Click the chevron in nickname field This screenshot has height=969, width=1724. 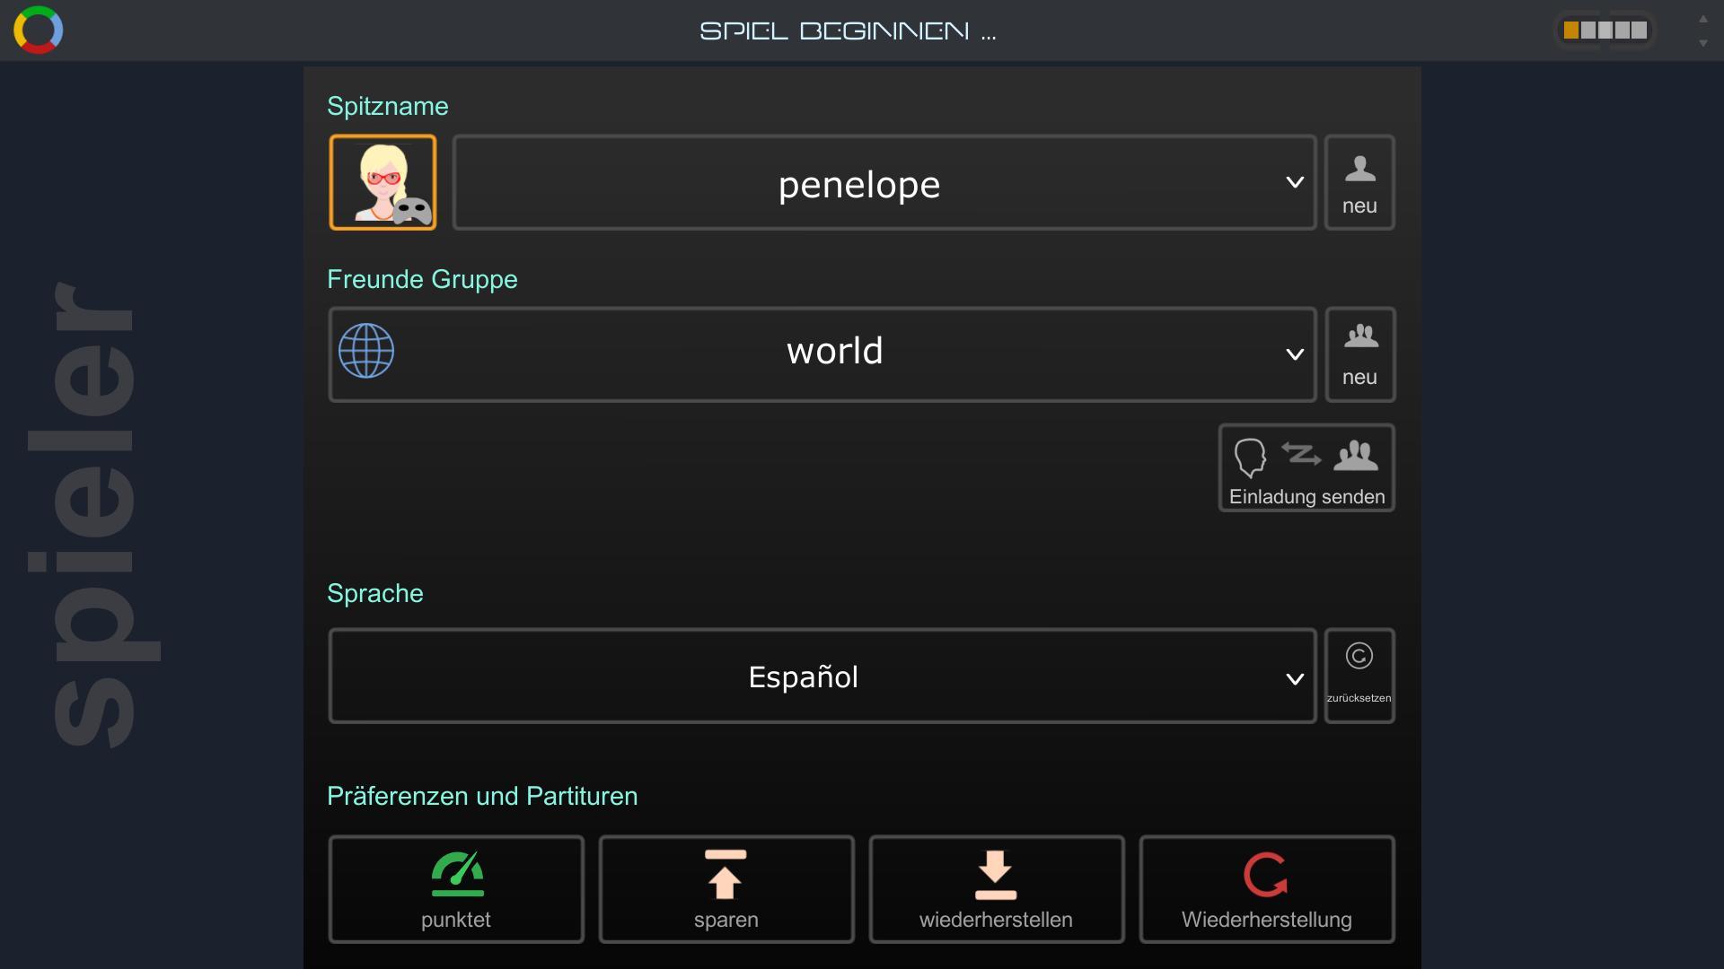1294,183
